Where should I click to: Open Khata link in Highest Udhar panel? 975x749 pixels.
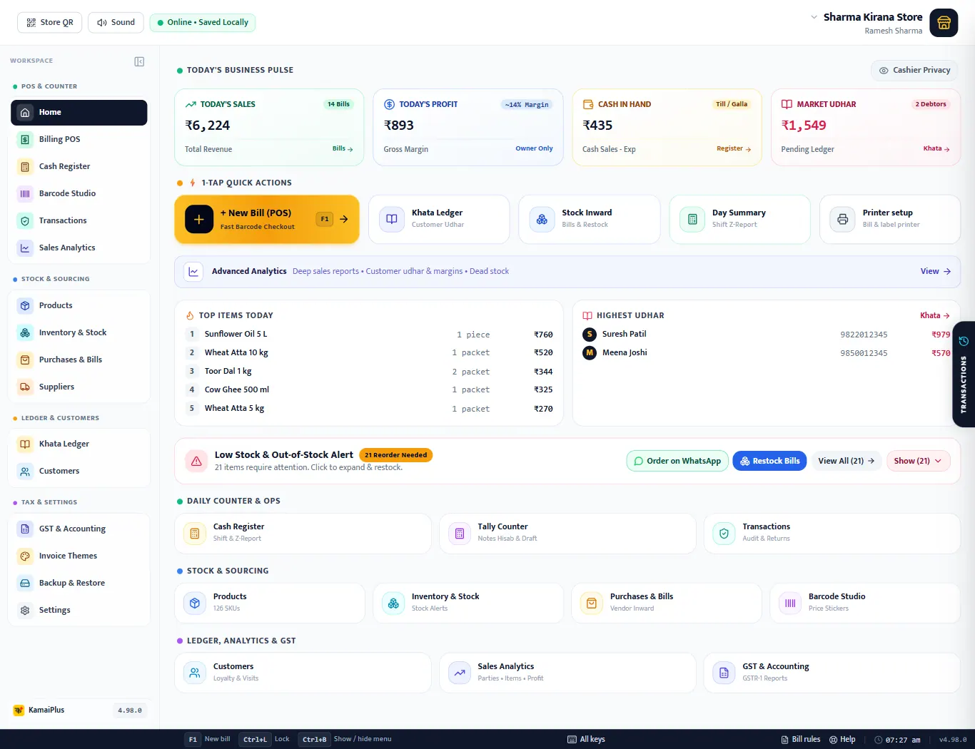point(935,315)
